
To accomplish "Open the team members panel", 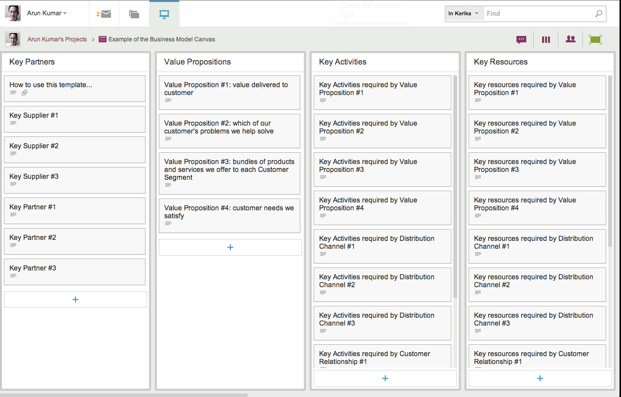I will click(x=570, y=39).
